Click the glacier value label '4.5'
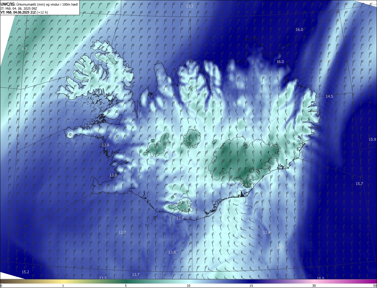 point(247,185)
